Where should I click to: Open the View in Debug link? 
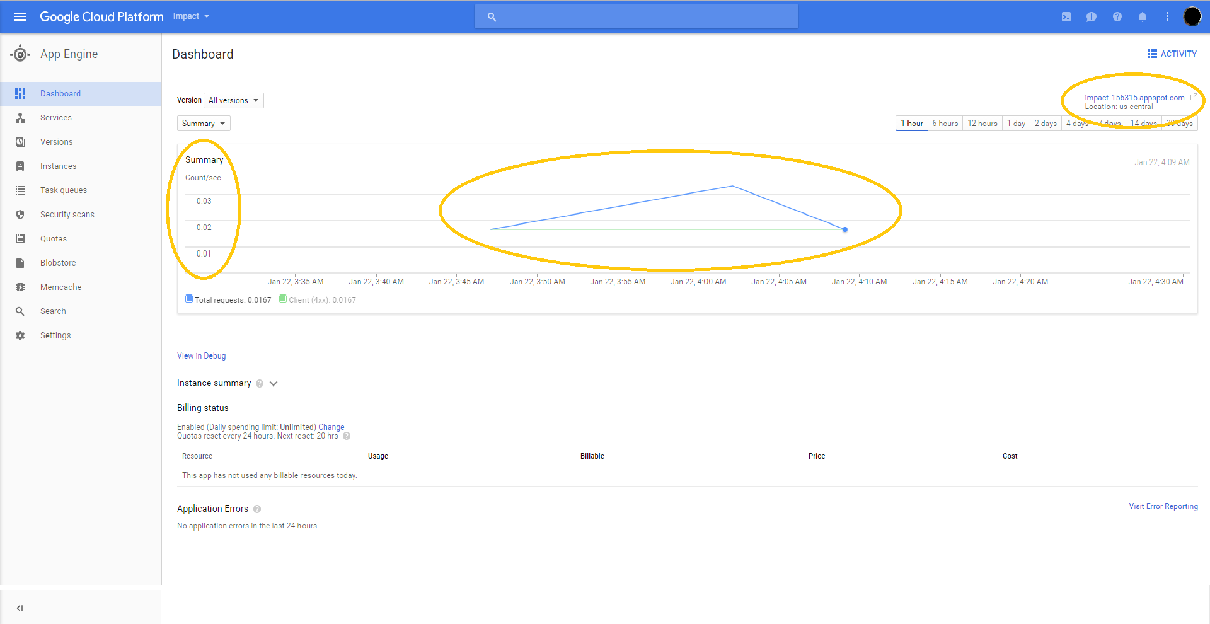[201, 356]
